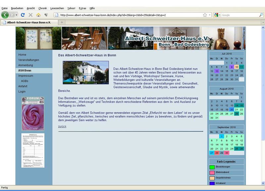Bookmark this page with the star icon
Image resolution: width=265 pixels, height=191 pixels.
205,15
